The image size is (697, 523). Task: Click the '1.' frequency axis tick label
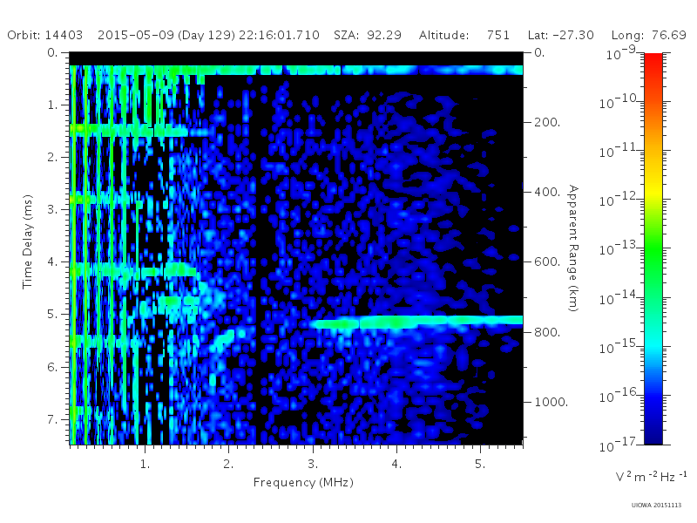tap(145, 465)
